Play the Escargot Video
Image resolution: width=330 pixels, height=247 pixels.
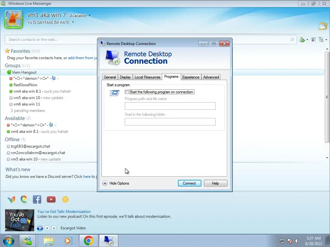coord(40,228)
